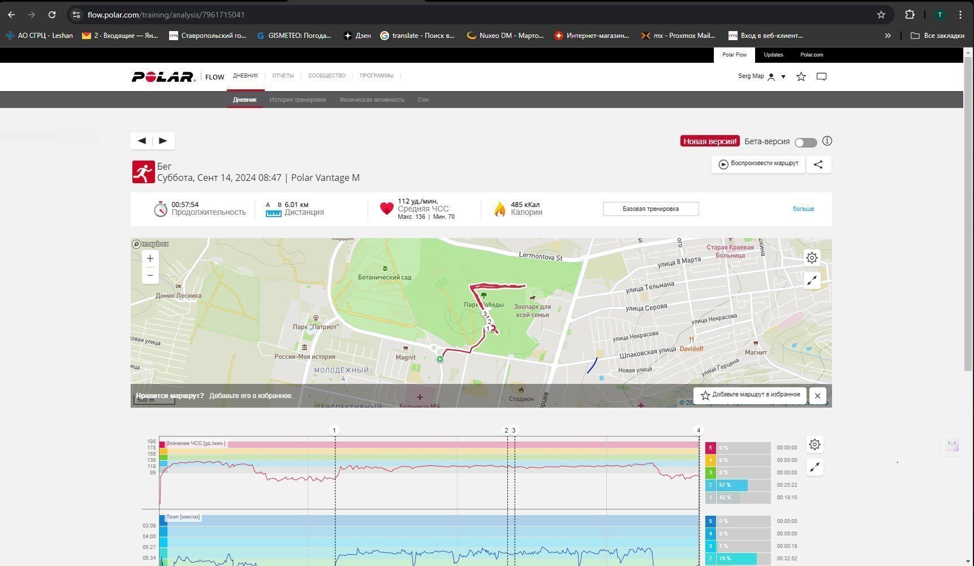The height and width of the screenshot is (566, 974).
Task: Open the beta version info icon
Action: point(827,141)
